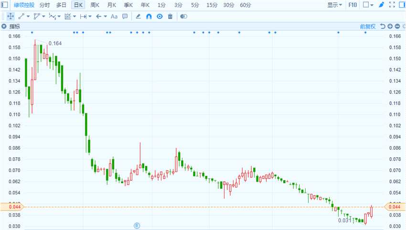
Task: Open the window layout square dropdown
Action: [x=368, y=5]
